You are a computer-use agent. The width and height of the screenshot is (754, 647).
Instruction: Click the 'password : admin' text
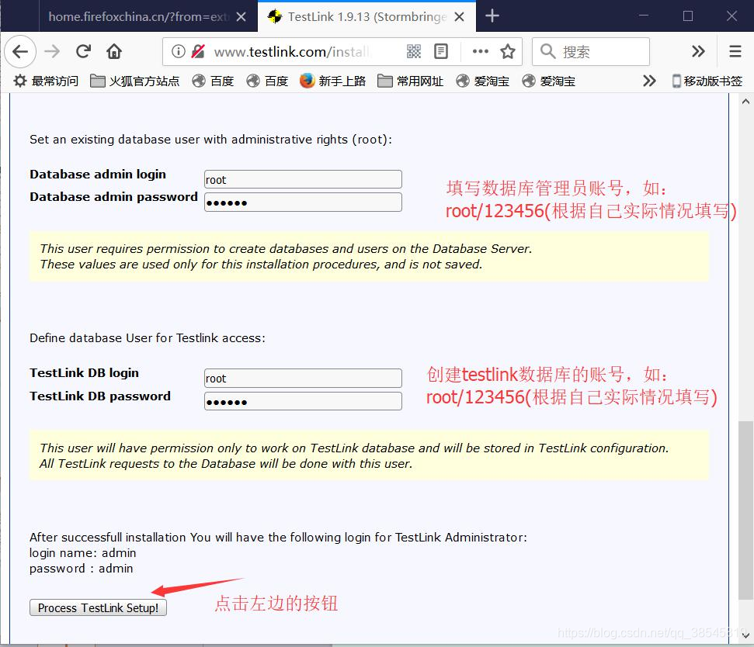tap(82, 569)
